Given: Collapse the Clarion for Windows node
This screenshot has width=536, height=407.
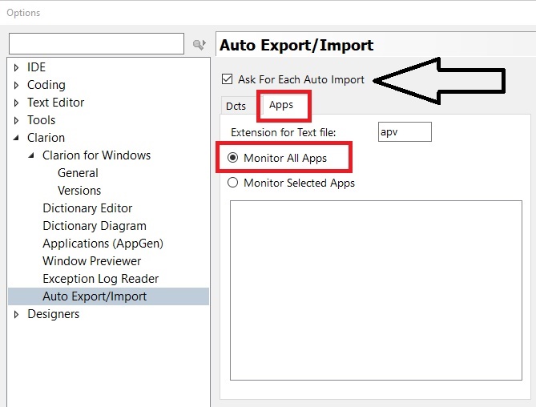Looking at the screenshot, I should 32,155.
